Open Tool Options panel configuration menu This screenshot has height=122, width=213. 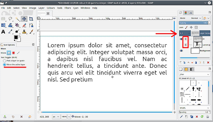(x=33, y=44)
